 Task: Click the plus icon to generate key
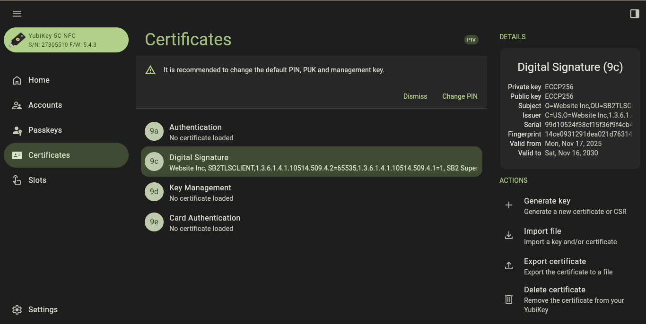pyautogui.click(x=509, y=205)
